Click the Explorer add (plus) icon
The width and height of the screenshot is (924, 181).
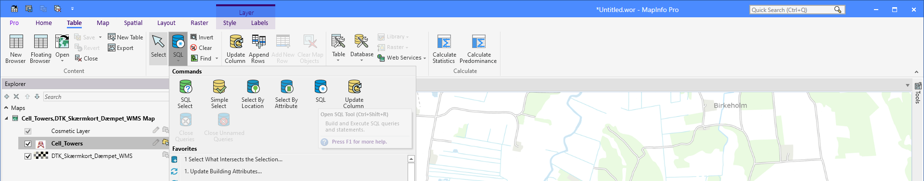(7, 97)
